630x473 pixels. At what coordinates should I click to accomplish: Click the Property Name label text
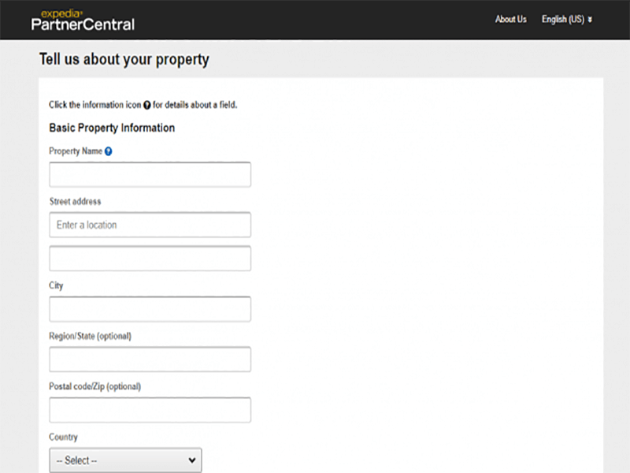76,151
